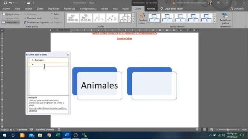Undo the last action
Image resolution: width=248 pixels, height=139 pixels.
point(10,3)
